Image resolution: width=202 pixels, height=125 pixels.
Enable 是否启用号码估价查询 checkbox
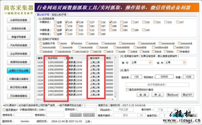(127, 89)
